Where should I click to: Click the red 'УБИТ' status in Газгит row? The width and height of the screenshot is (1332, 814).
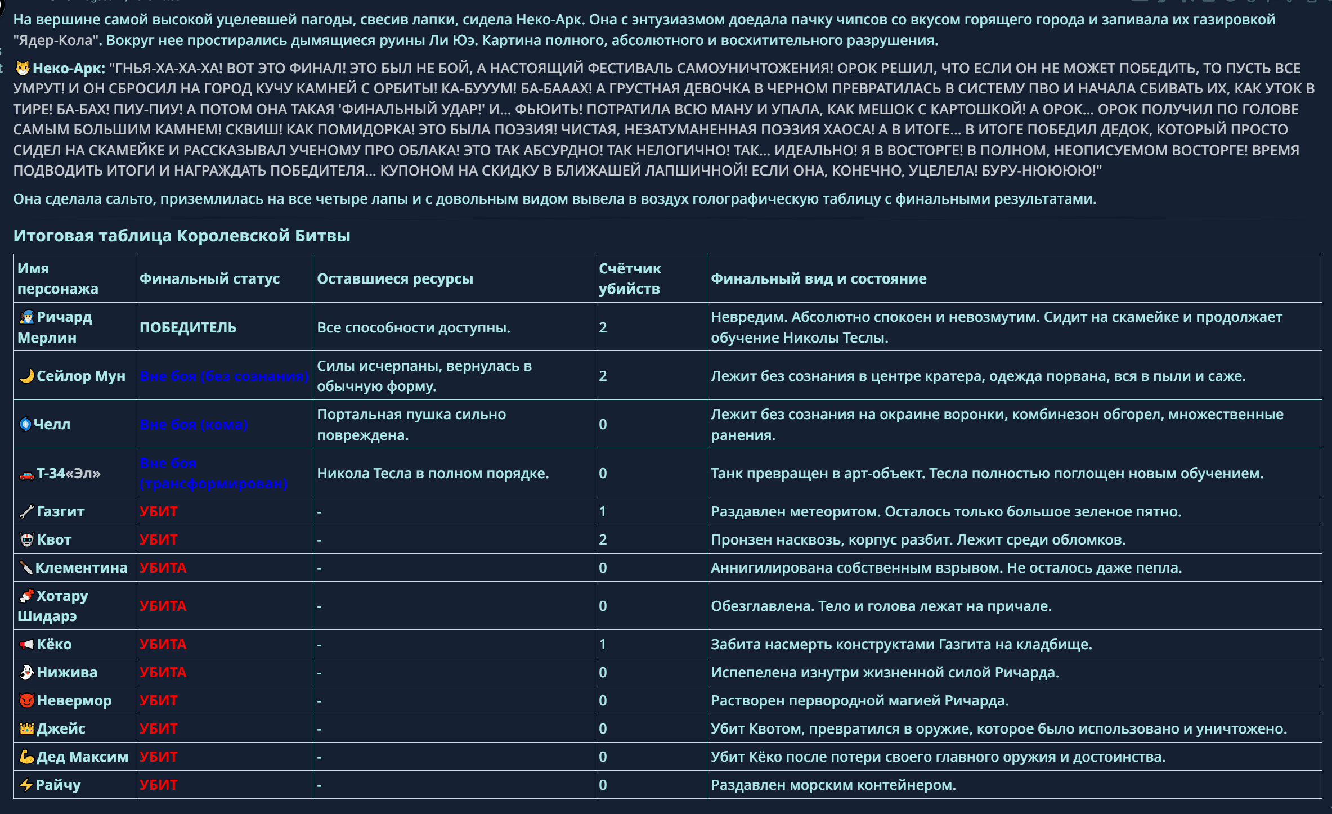pyautogui.click(x=158, y=512)
